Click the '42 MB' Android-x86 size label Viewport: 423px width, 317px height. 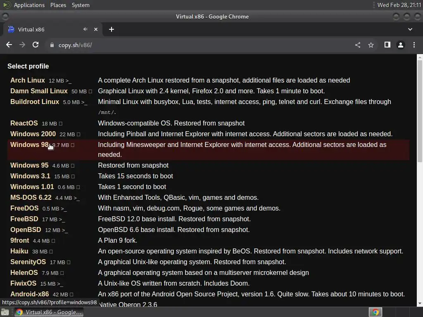(x=60, y=295)
